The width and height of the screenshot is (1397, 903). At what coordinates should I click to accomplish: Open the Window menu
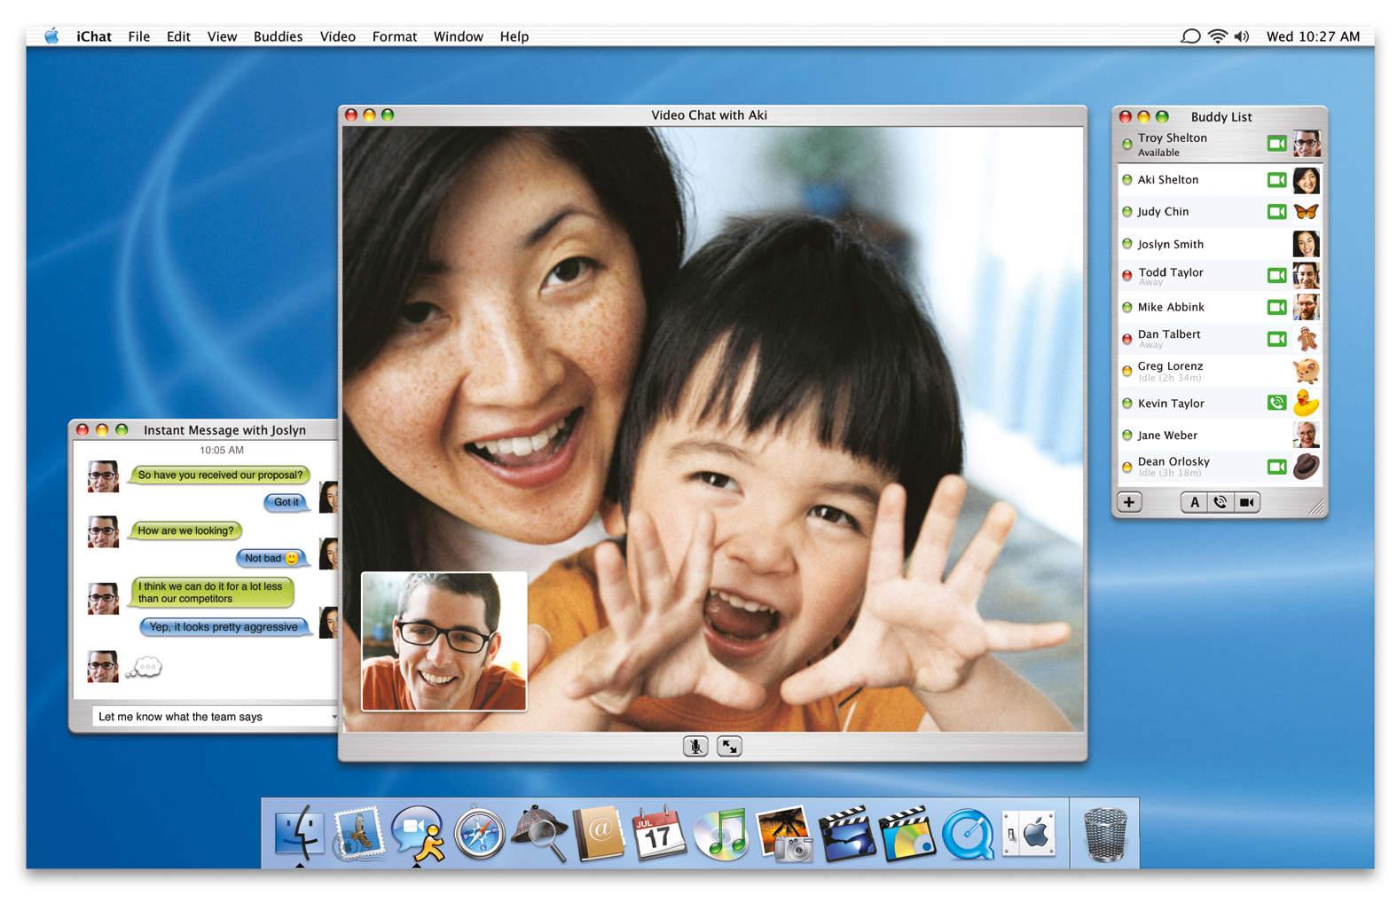coord(458,36)
